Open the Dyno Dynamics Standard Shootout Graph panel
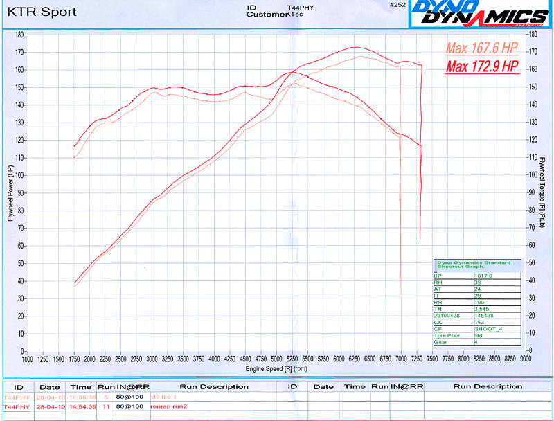The image size is (554, 421). 474,265
